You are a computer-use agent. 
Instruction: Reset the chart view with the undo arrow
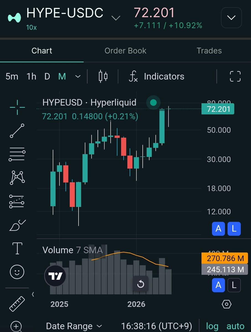pos(141,284)
